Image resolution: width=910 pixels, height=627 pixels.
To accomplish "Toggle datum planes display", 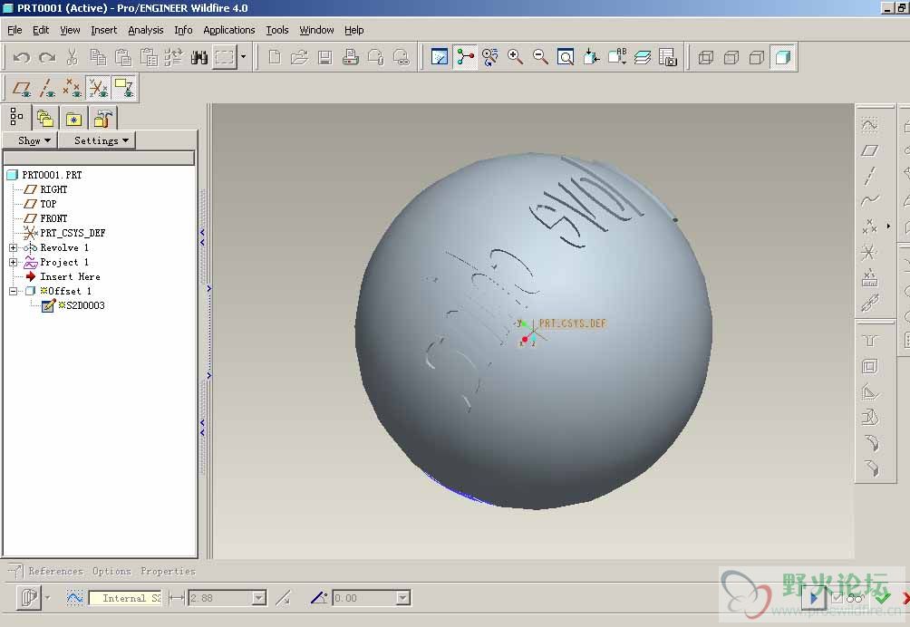I will coord(22,88).
